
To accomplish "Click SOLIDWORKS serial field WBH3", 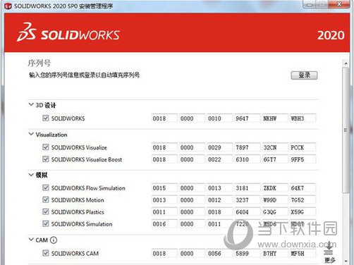I will tap(303, 118).
